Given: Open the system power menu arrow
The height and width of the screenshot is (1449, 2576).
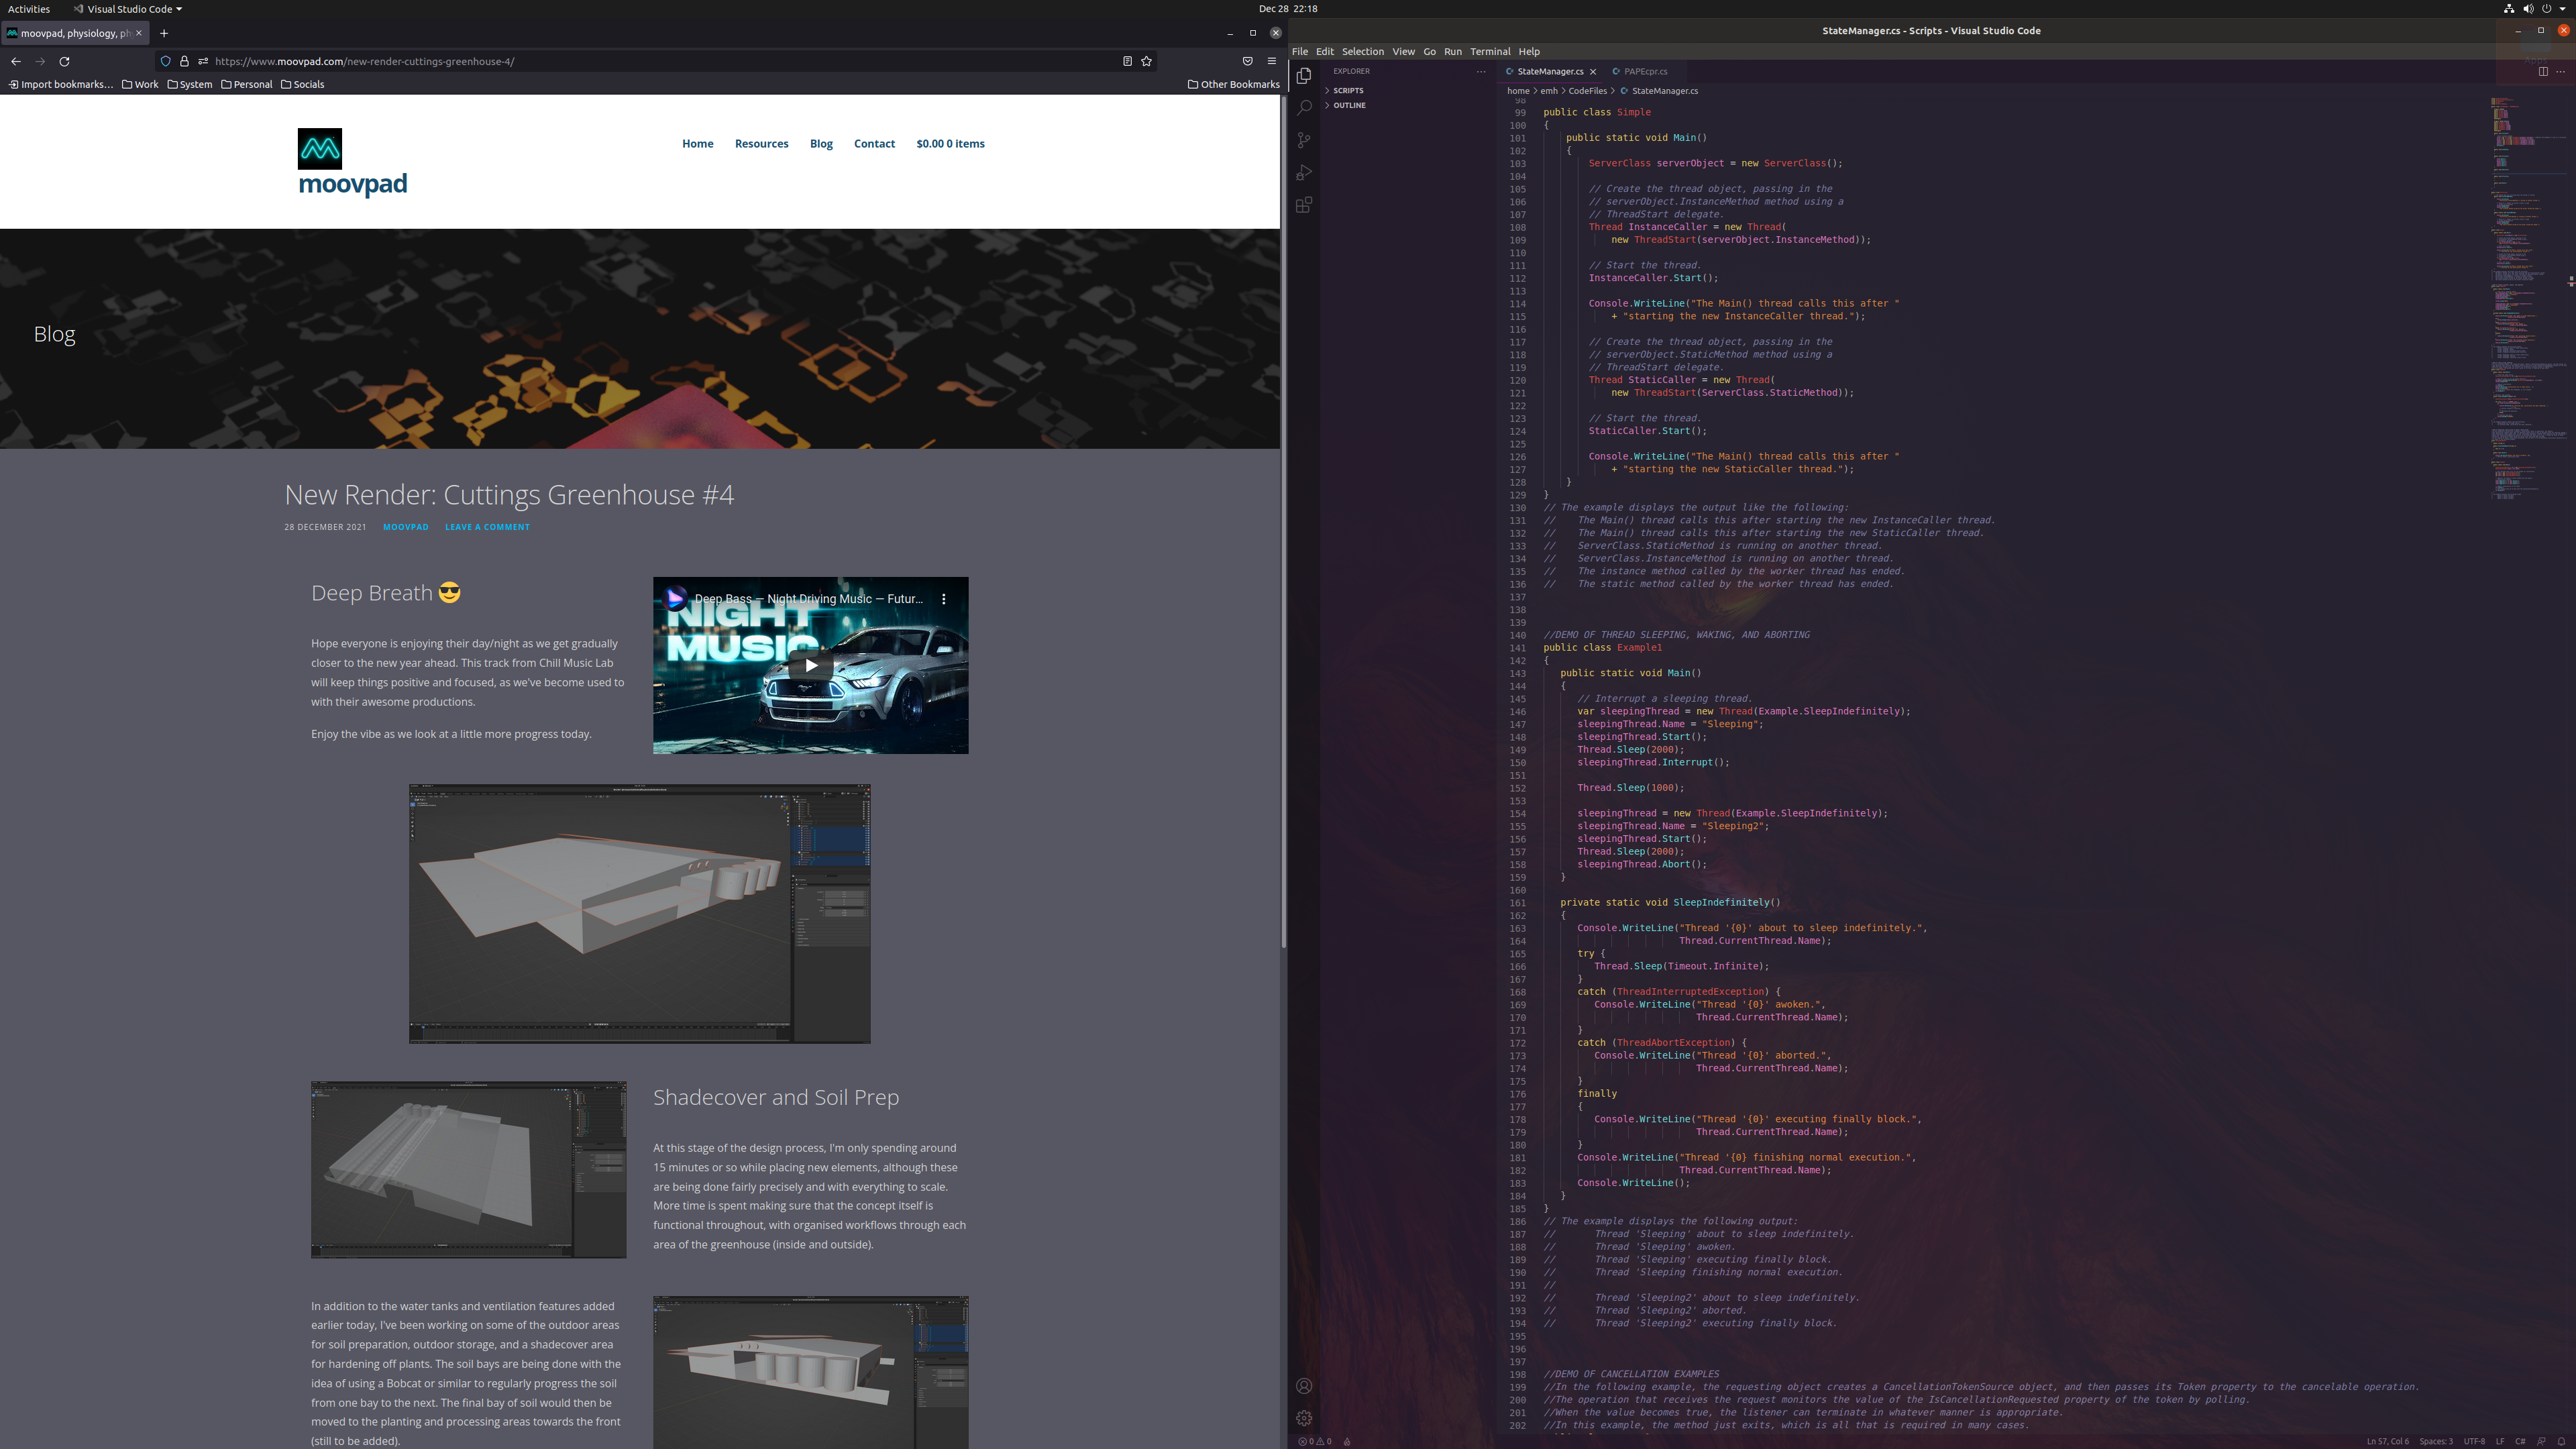Looking at the screenshot, I should pyautogui.click(x=2563, y=8).
